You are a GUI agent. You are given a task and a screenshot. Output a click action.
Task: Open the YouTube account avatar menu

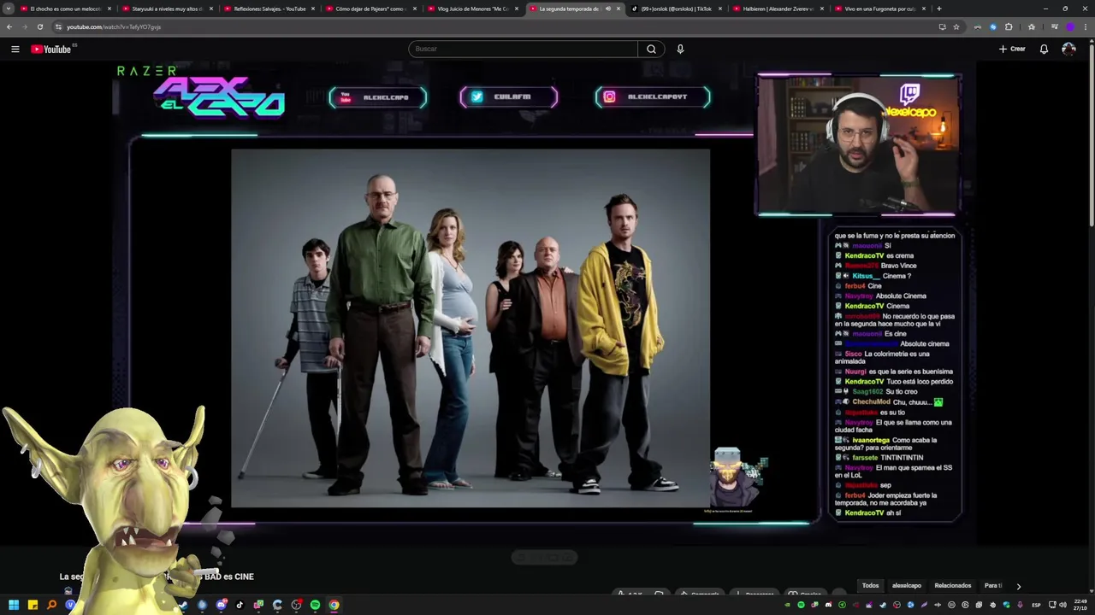click(1068, 49)
